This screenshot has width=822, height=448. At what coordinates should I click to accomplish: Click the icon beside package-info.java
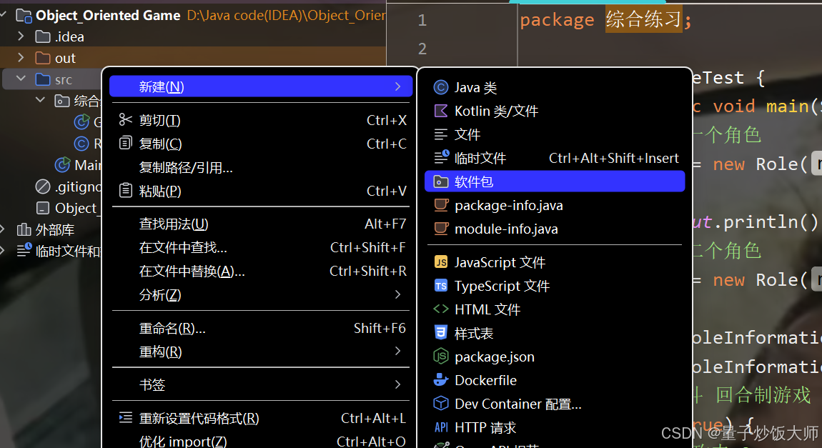tap(442, 205)
